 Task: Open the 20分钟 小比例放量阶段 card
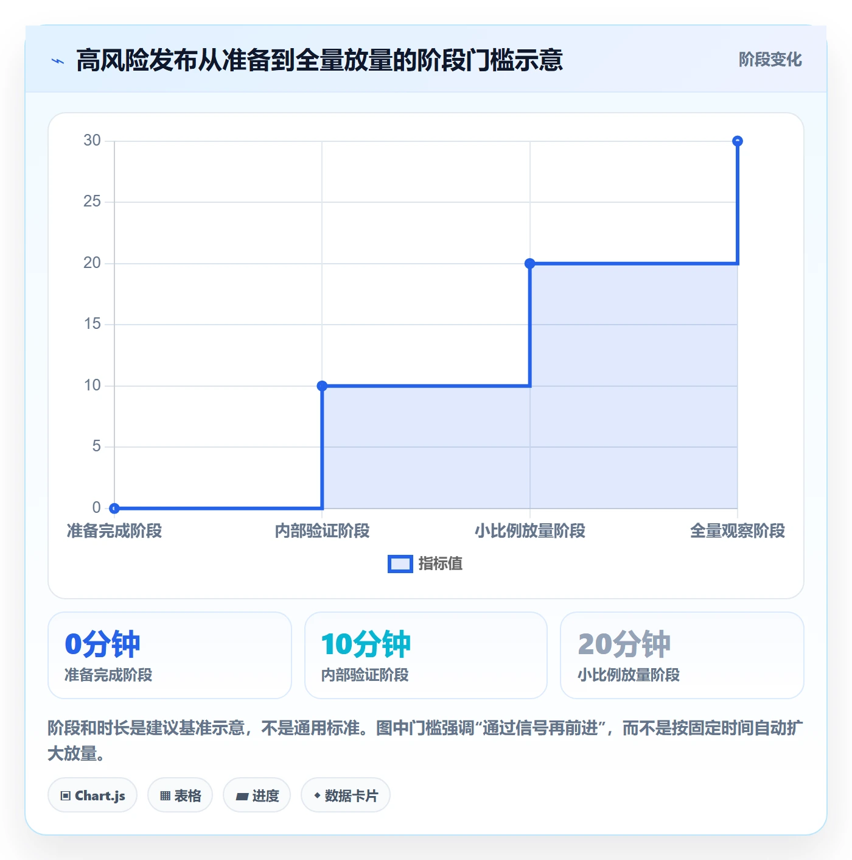click(x=682, y=655)
